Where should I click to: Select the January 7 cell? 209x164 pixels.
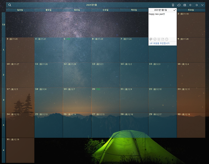[134, 50]
